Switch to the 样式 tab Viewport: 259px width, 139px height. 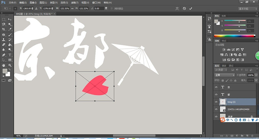click(224, 41)
